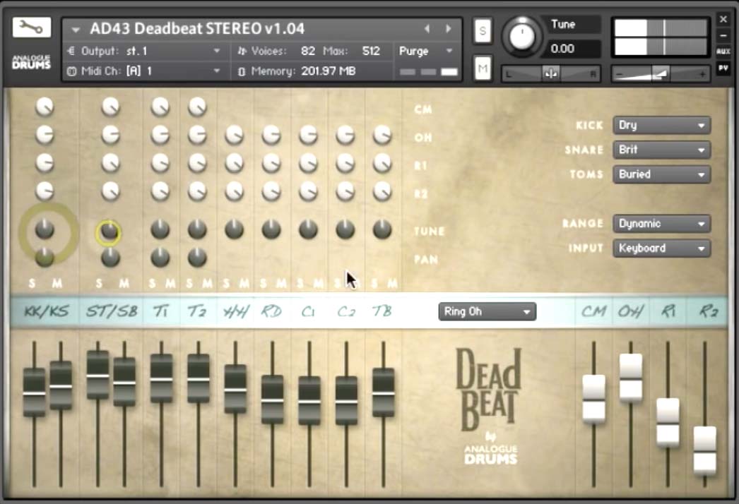739x504 pixels.
Task: Mute the C1 cymbal channel
Action: click(318, 283)
